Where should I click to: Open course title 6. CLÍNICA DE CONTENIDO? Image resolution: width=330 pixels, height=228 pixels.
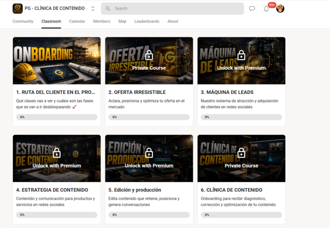[231, 190]
